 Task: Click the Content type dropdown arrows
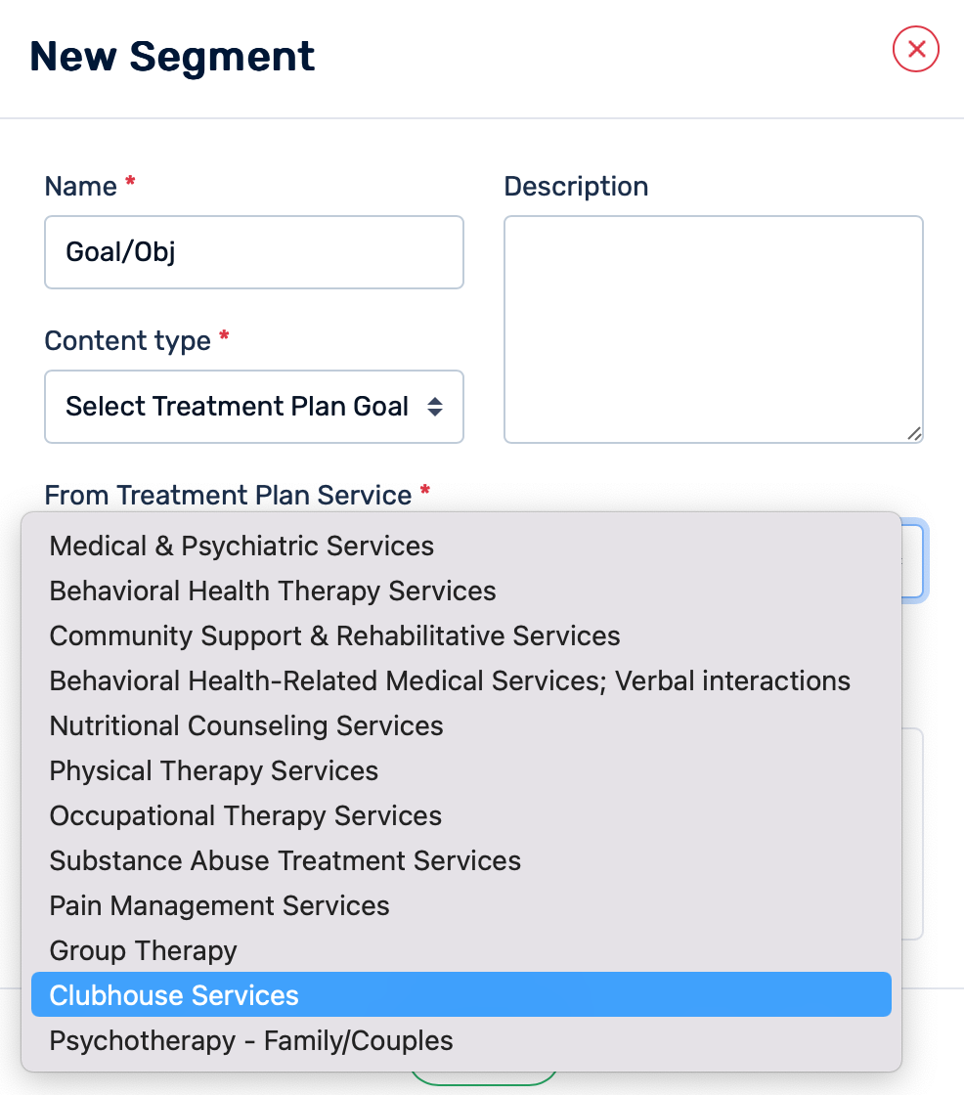click(435, 407)
